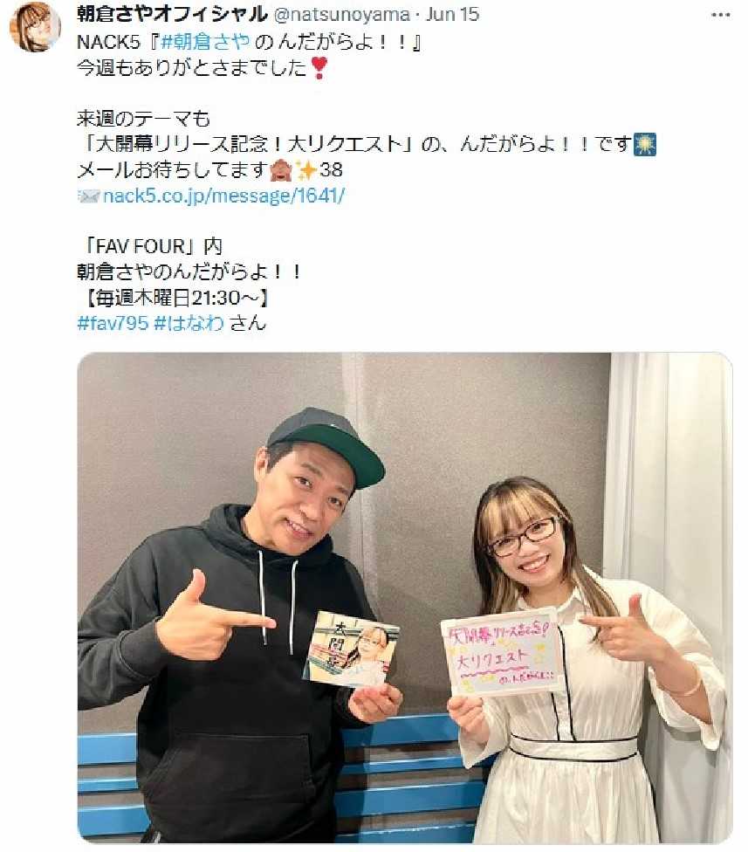
Task: Click the #fav795 hashtag
Action: click(113, 323)
